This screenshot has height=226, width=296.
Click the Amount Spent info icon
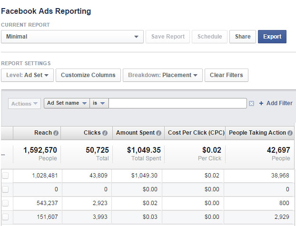159,133
